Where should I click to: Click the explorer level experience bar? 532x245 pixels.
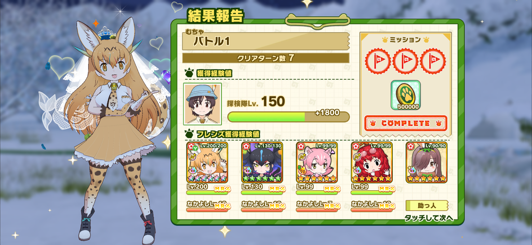point(288,117)
